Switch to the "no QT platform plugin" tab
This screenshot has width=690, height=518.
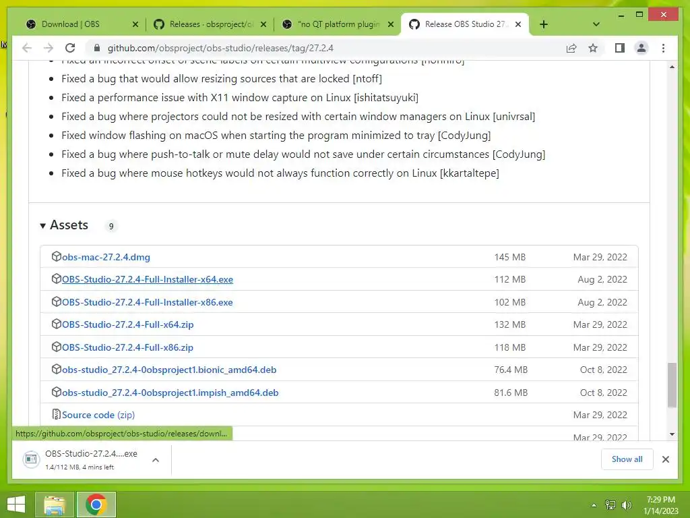(338, 24)
